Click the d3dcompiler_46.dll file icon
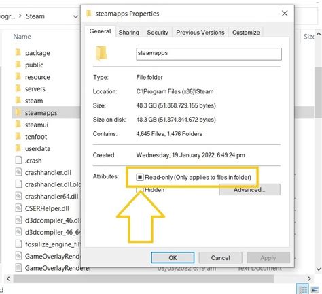322x294 pixels. point(18,220)
